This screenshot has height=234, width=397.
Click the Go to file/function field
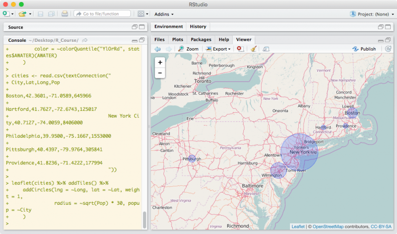(x=103, y=14)
